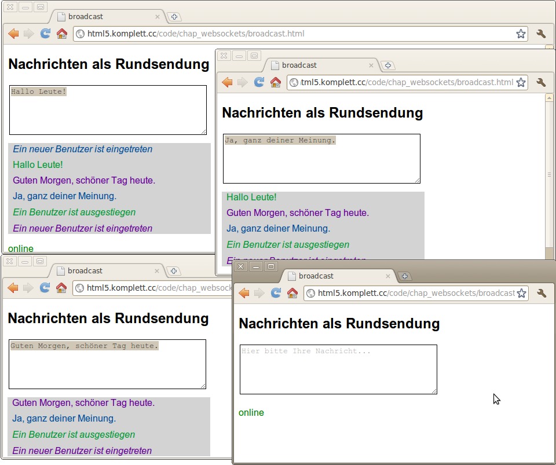Viewport: 556px width, 465px height.
Task: Select the broadcast tab in the "Hallo Leute!" textarea window
Action: click(x=104, y=17)
